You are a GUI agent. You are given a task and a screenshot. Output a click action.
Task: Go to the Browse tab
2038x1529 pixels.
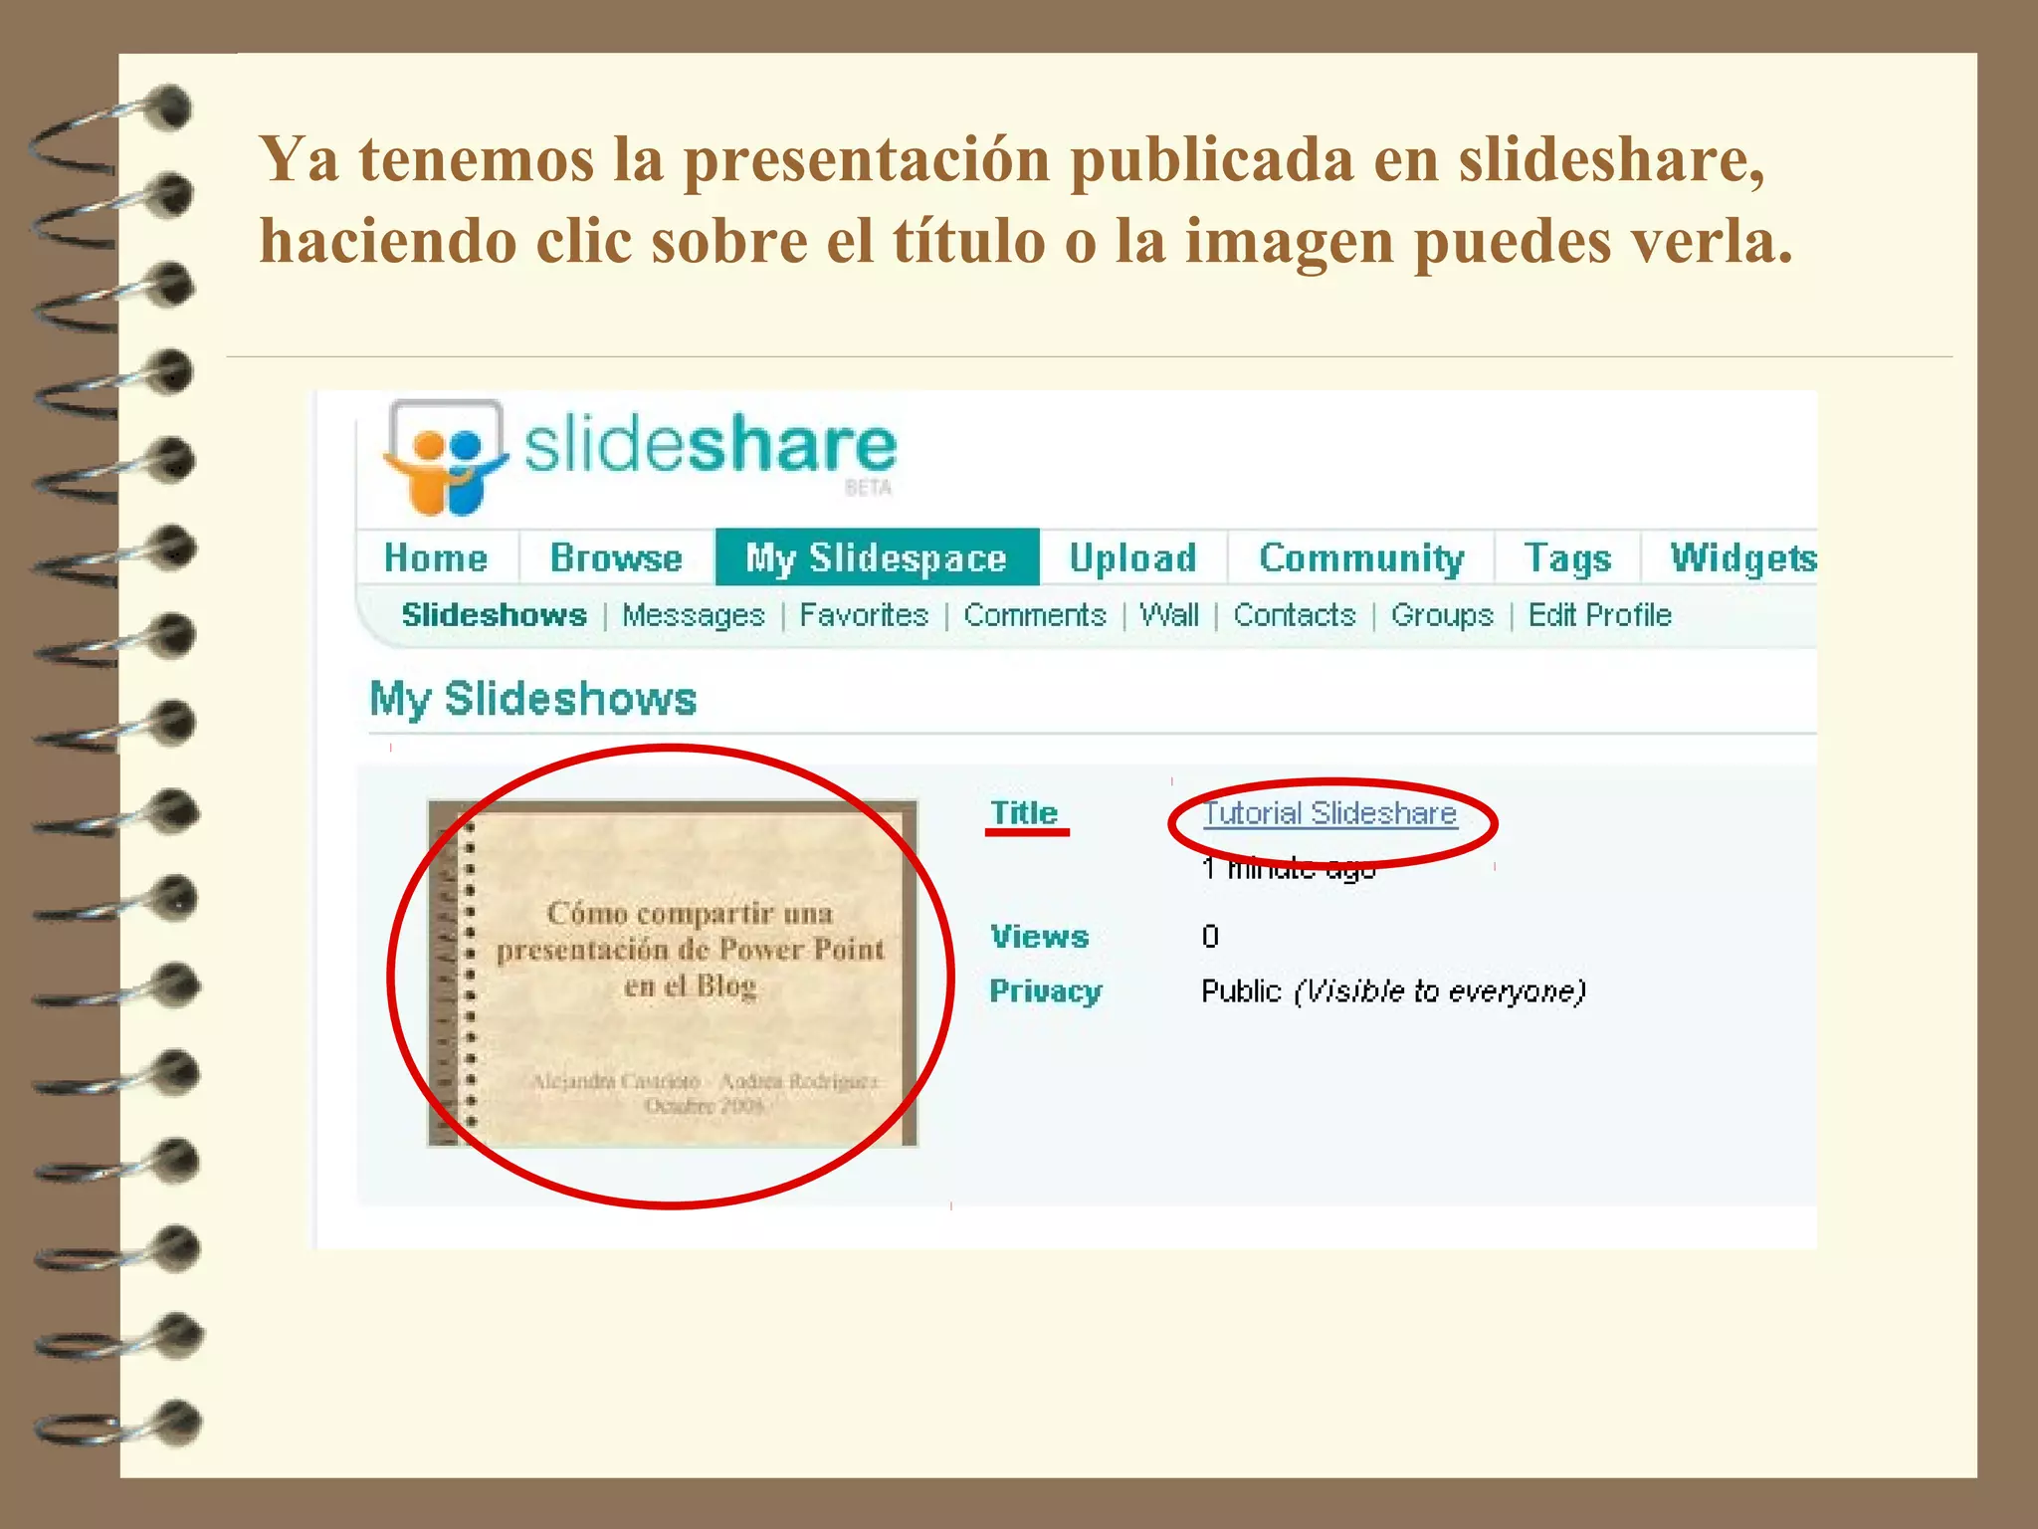616,557
